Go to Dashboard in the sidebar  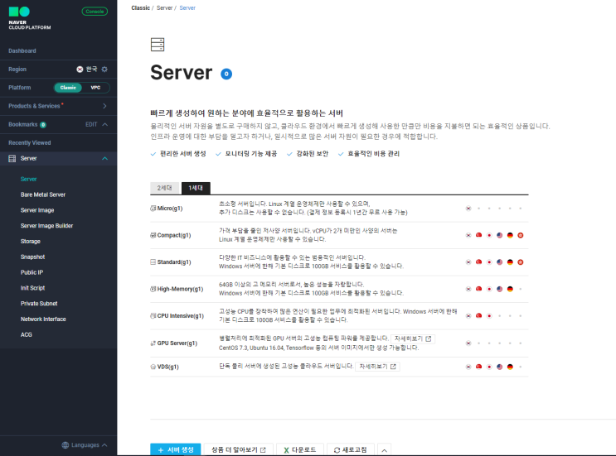pos(22,51)
